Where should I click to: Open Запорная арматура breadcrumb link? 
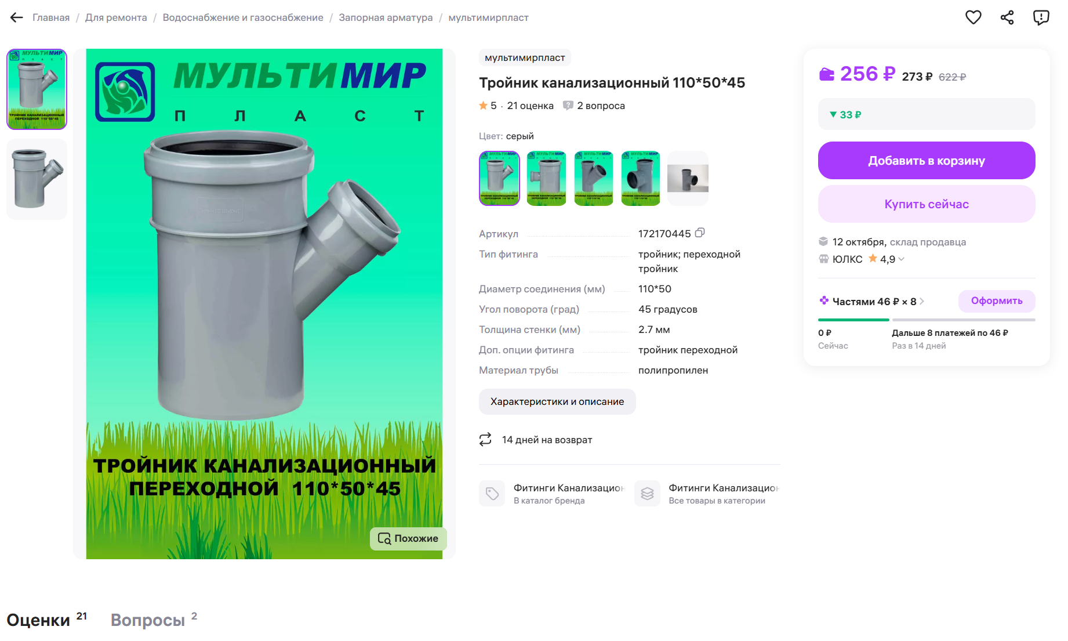pos(386,17)
